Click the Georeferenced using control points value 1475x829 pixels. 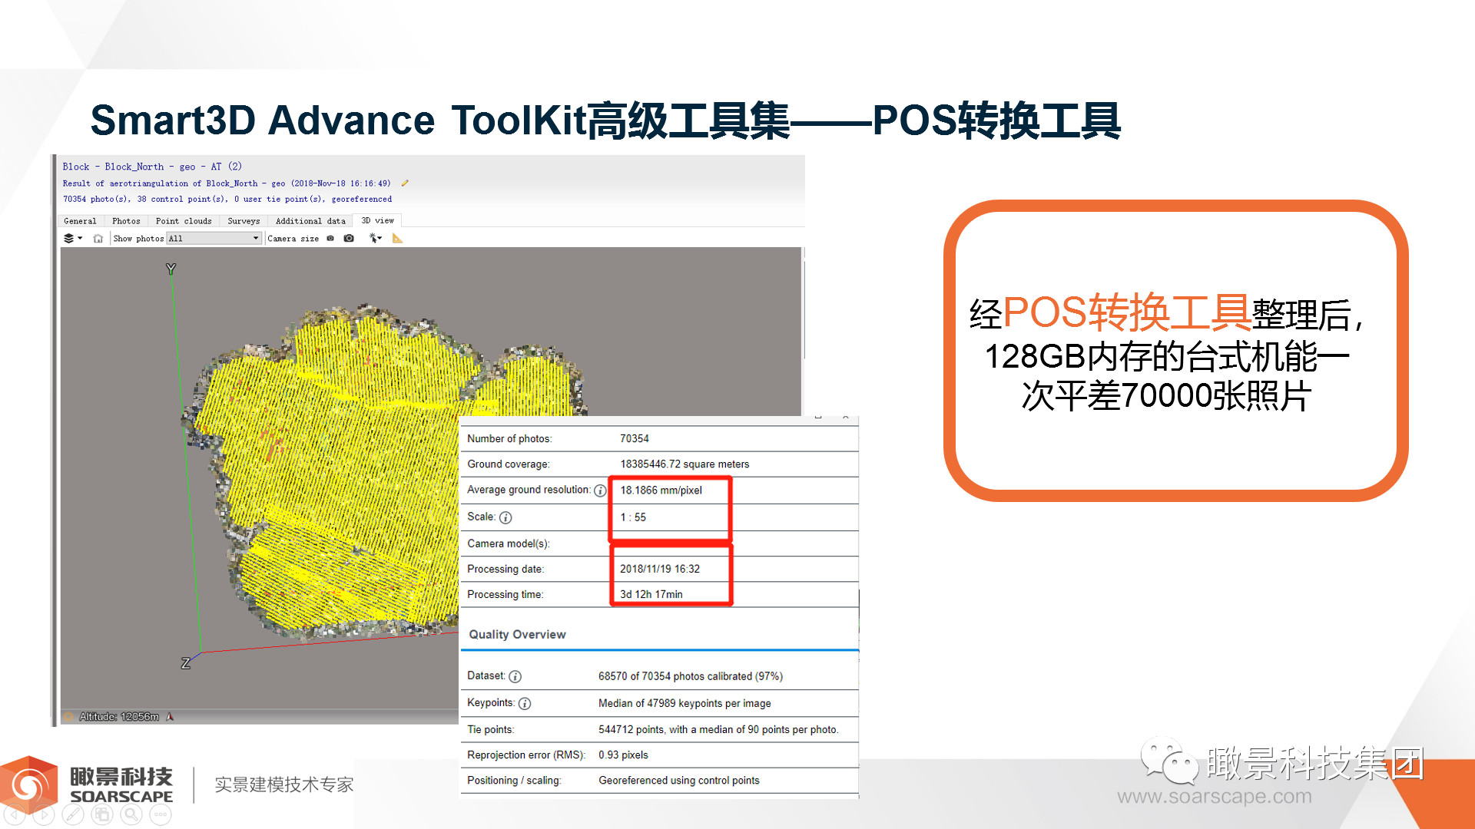click(x=679, y=780)
